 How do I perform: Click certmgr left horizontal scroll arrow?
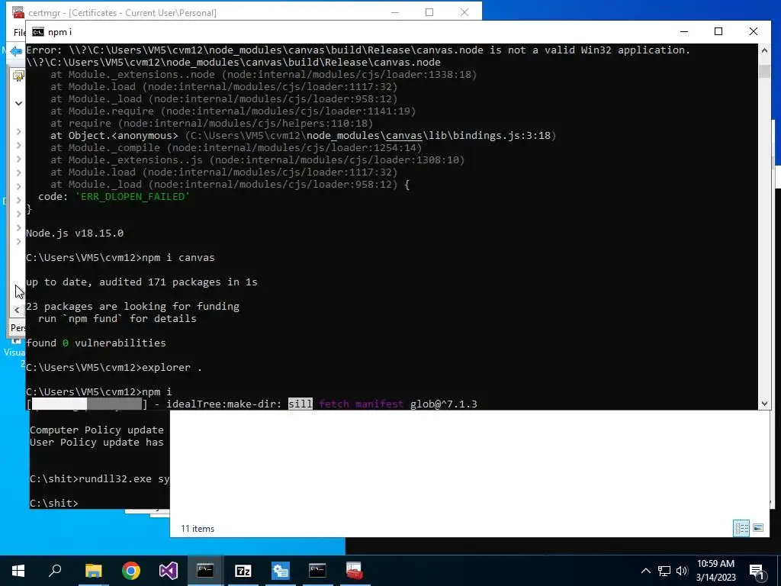pyautogui.click(x=17, y=310)
